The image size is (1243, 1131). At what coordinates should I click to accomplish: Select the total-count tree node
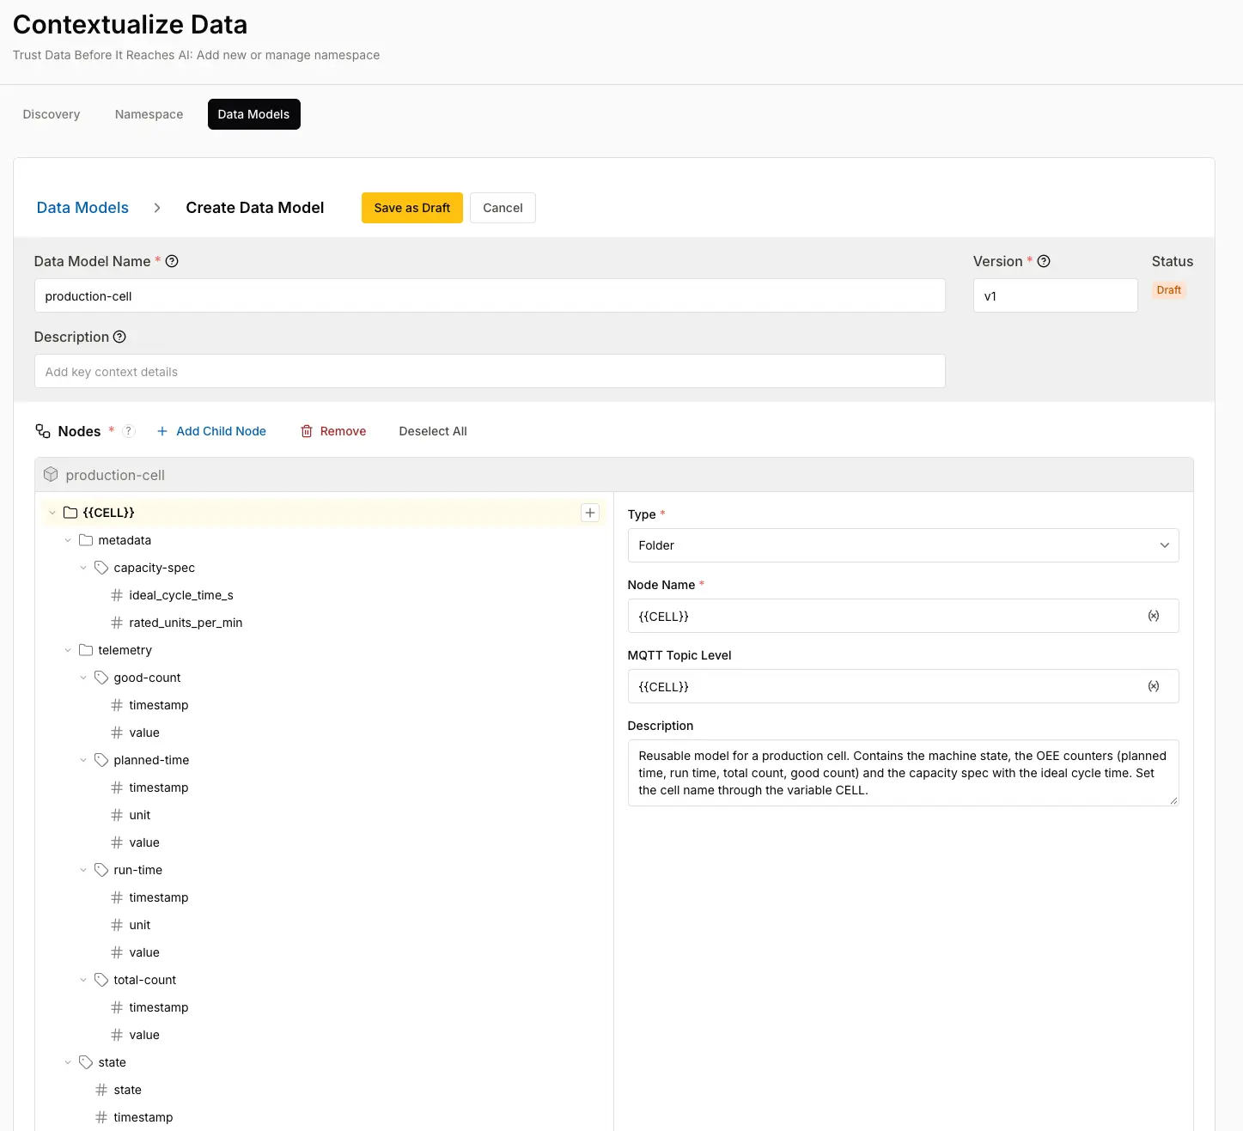(145, 980)
